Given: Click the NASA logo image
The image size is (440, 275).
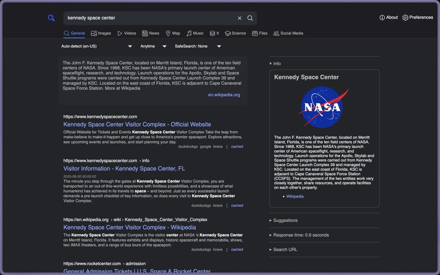Looking at the screenshot, I should tap(323, 107).
